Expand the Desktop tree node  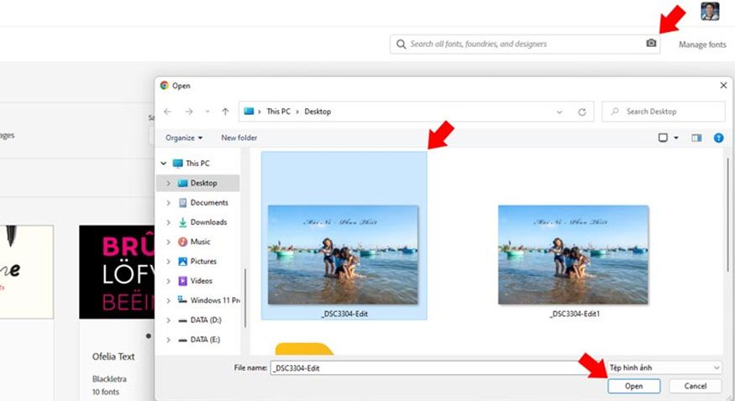[168, 183]
